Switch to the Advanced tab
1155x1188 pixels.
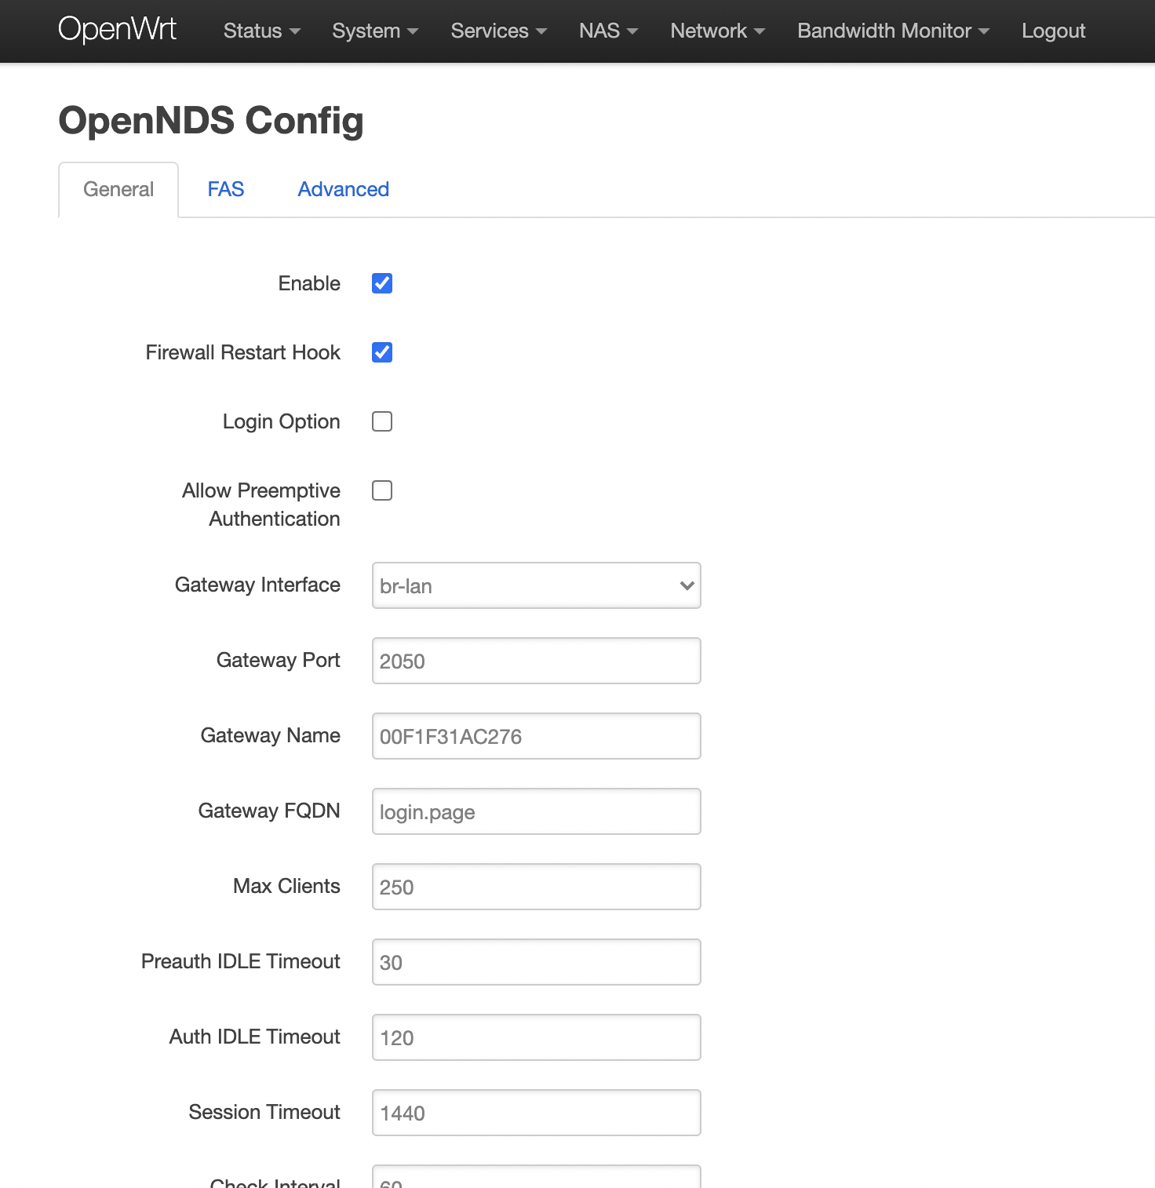pos(343,189)
